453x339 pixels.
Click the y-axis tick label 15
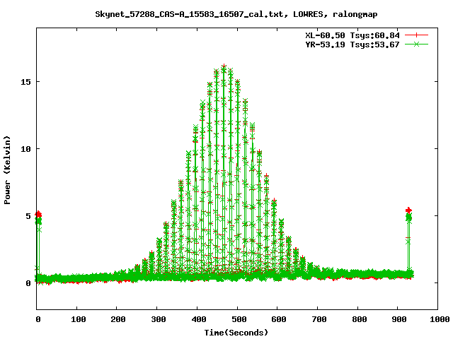pos(25,82)
